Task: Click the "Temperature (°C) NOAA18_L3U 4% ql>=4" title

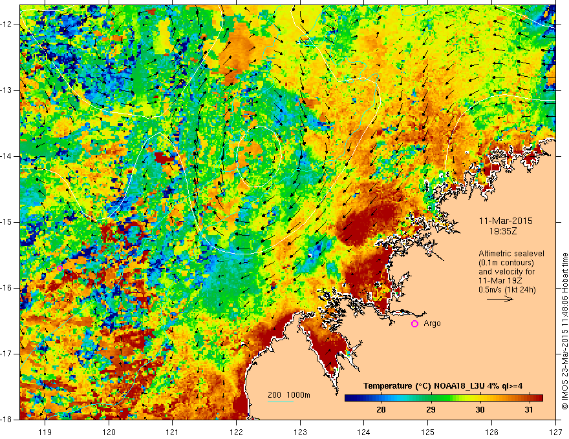Action: 443,386
